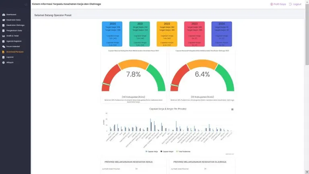This screenshot has height=174, width=309.
Task: Select the yellow 2022 year card
Action: click(x=167, y=34)
